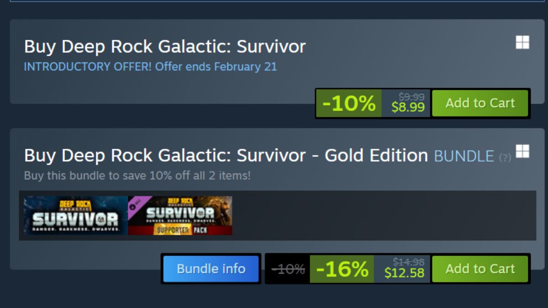Click Windows platform icon beside Survivor title

[522, 43]
